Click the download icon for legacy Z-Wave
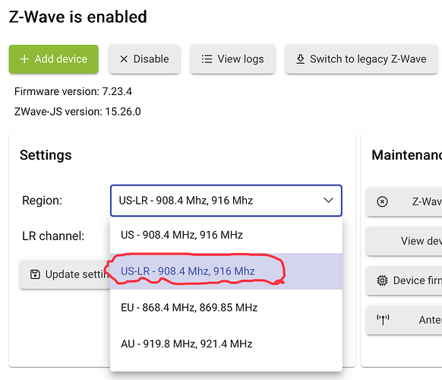442x380 pixels. [x=301, y=59]
